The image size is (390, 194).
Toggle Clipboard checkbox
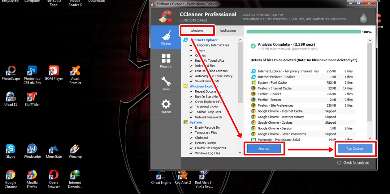pos(191,138)
